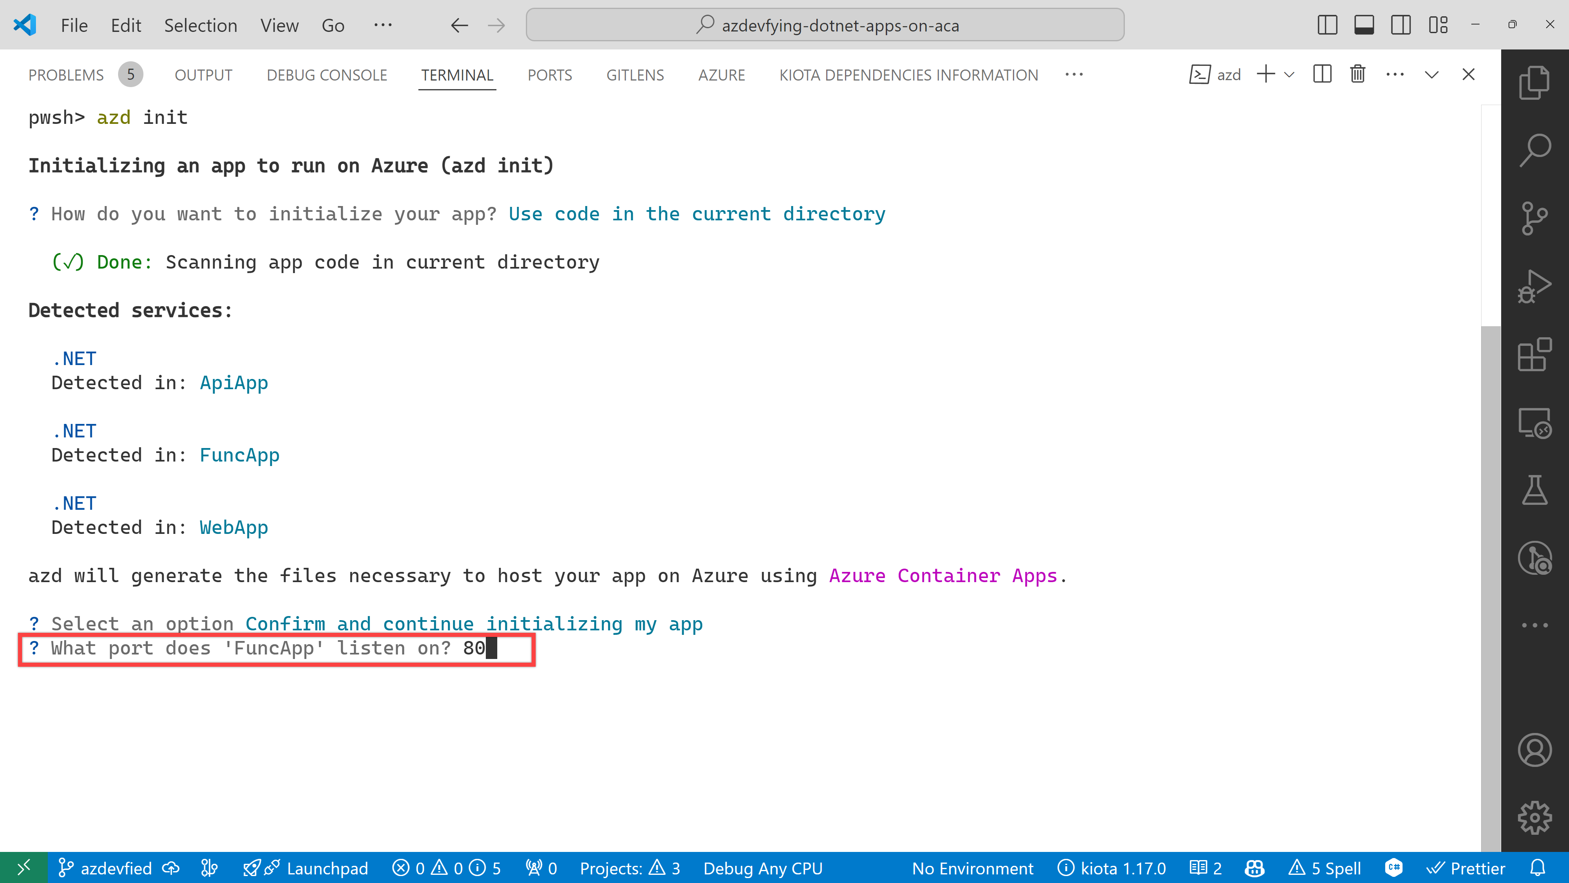Open the Edit menu
Image resolution: width=1569 pixels, height=883 pixels.
(126, 26)
